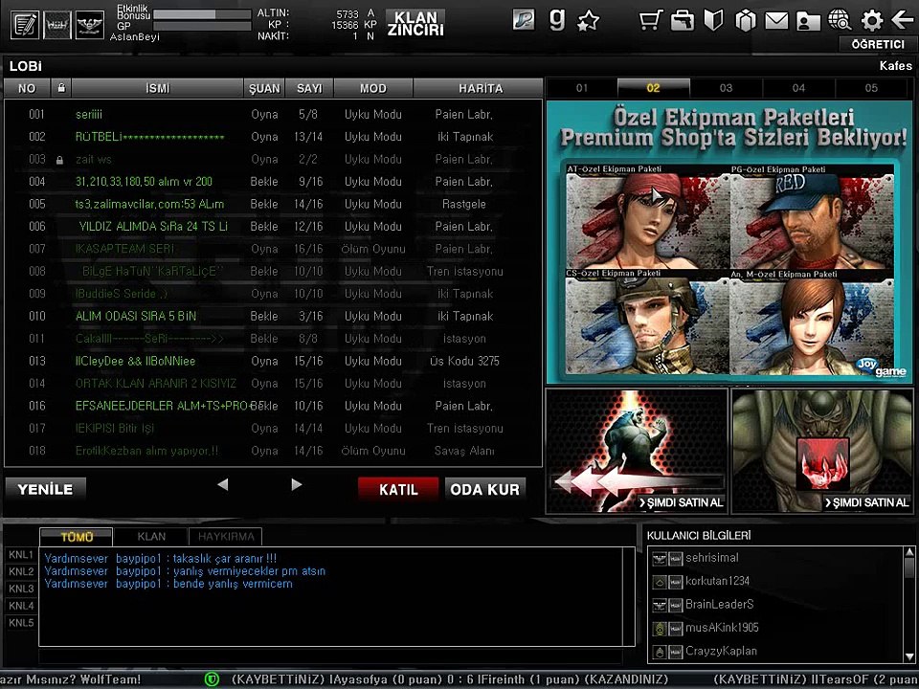Open the gift box icon
919x689 pixels.
(x=745, y=20)
